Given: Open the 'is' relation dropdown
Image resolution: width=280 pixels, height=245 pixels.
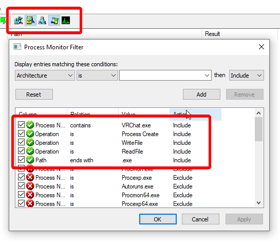Looking at the screenshot, I should coord(97,76).
